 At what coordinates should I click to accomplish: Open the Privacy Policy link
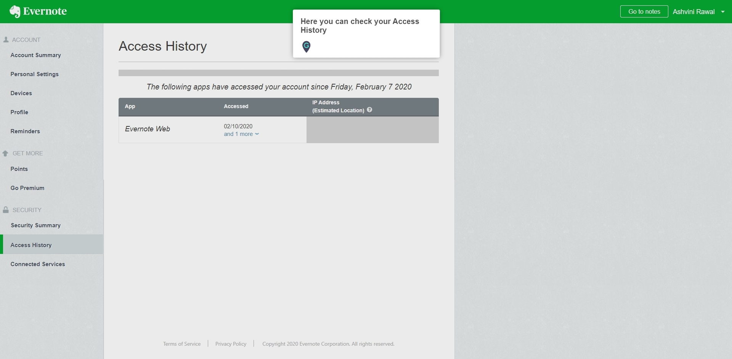230,343
